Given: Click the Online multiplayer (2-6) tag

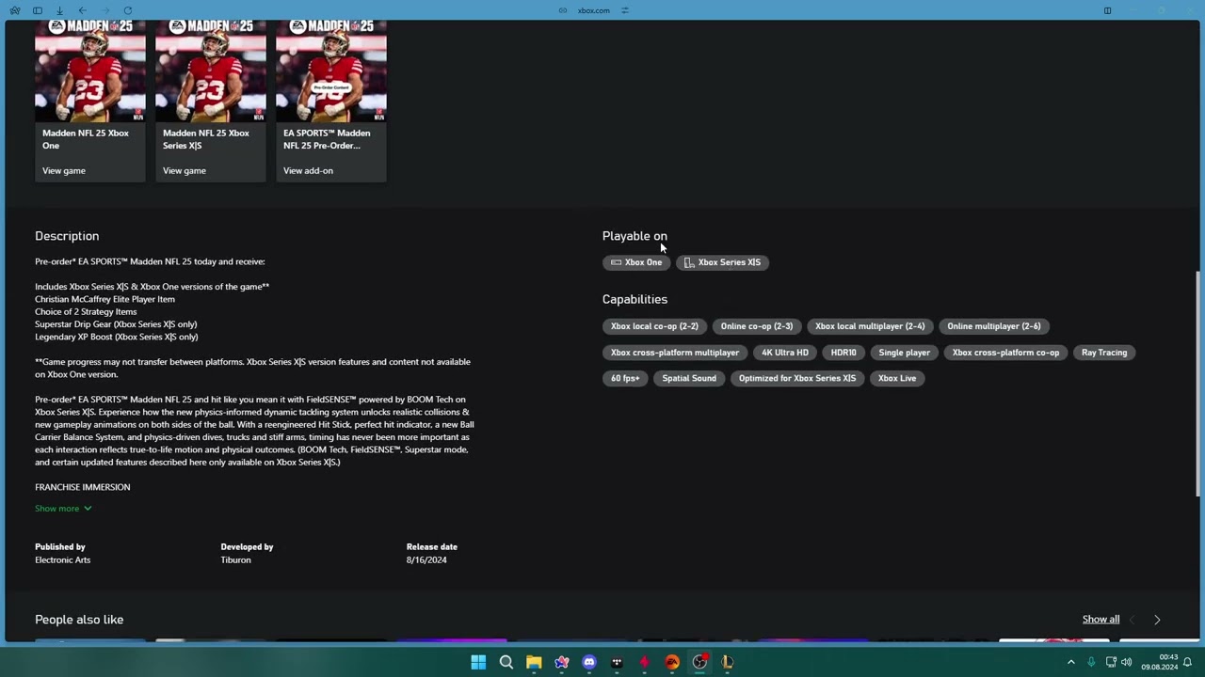Looking at the screenshot, I should [x=994, y=326].
